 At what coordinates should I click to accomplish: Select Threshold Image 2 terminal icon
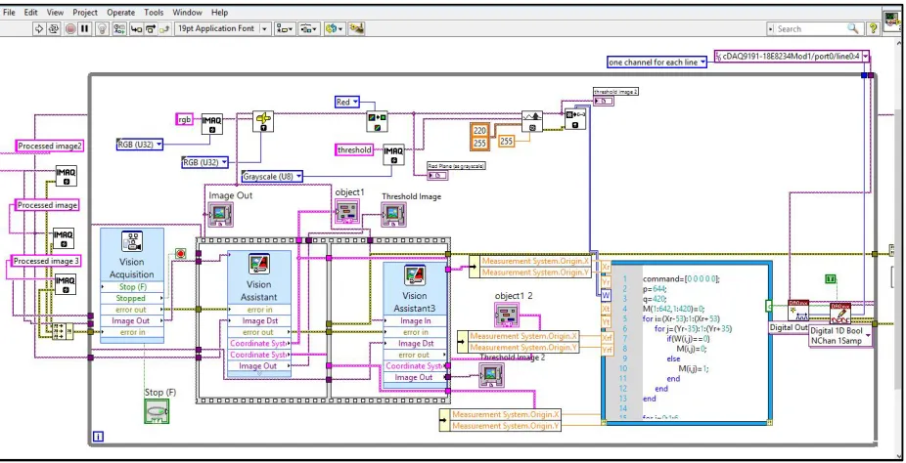click(491, 375)
